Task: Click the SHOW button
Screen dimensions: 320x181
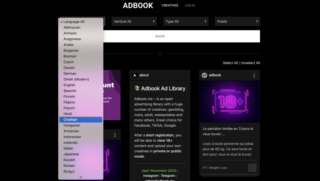Action: click(x=182, y=36)
